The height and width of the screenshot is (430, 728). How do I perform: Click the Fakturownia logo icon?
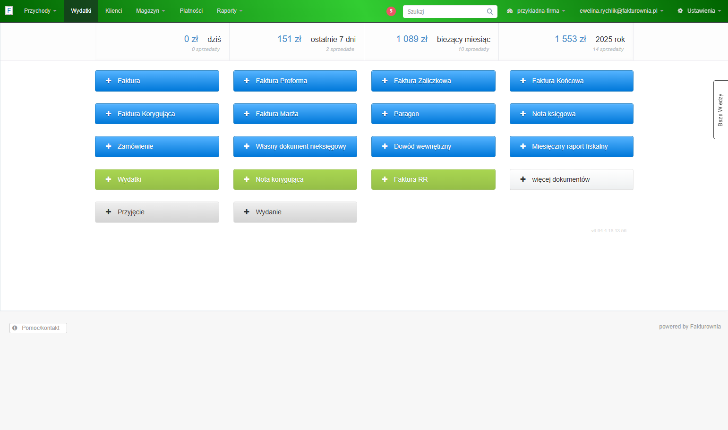click(x=9, y=10)
